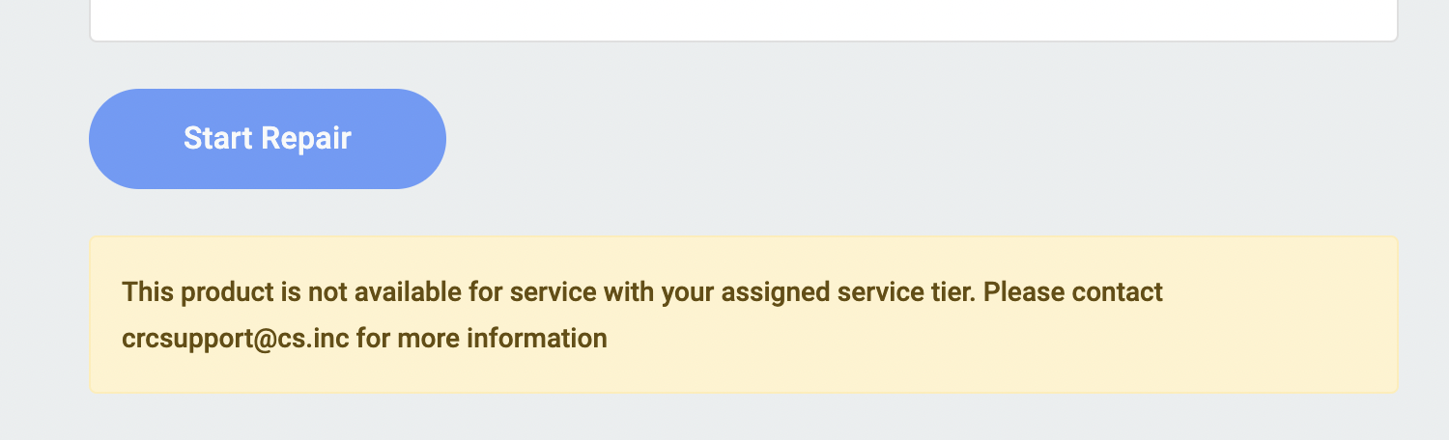Click the white panel above Start Repair
Viewport: 1449px width, 440px height.
pyautogui.click(x=744, y=17)
